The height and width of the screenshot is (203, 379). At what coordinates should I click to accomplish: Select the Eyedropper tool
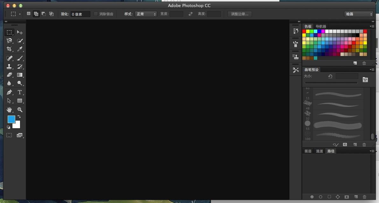(x=20, y=49)
